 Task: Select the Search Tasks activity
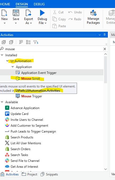tap(19, 155)
